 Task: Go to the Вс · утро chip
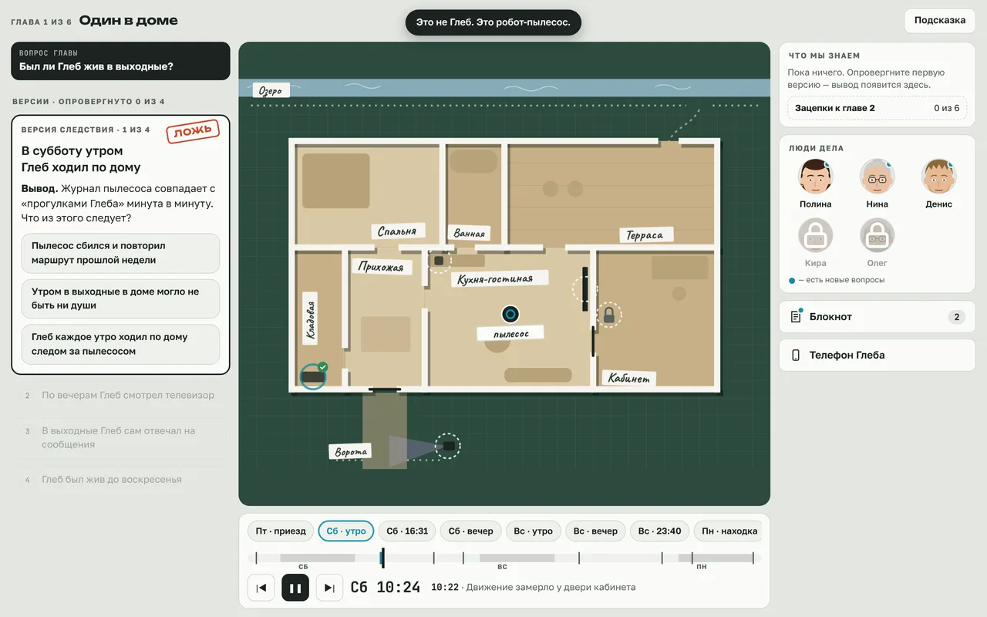pos(533,531)
